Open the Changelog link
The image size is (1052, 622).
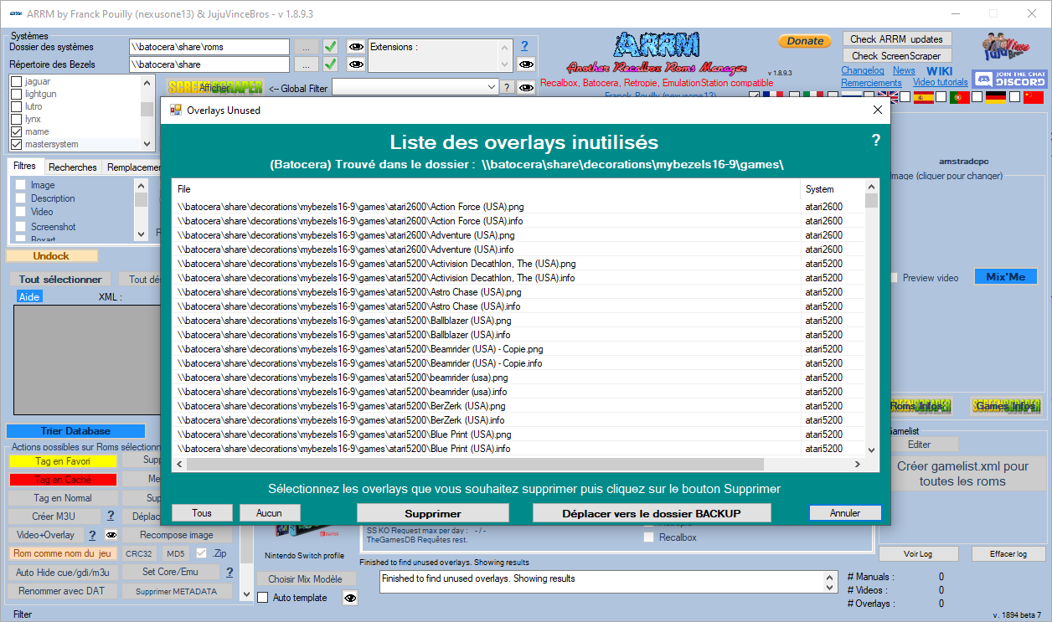[x=862, y=71]
